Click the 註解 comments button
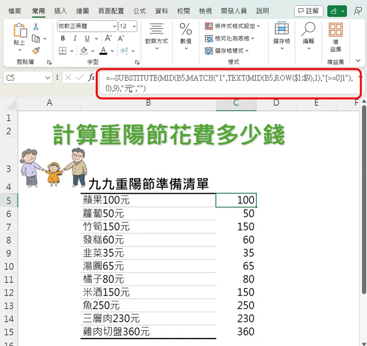The height and width of the screenshot is (346, 367). click(308, 11)
